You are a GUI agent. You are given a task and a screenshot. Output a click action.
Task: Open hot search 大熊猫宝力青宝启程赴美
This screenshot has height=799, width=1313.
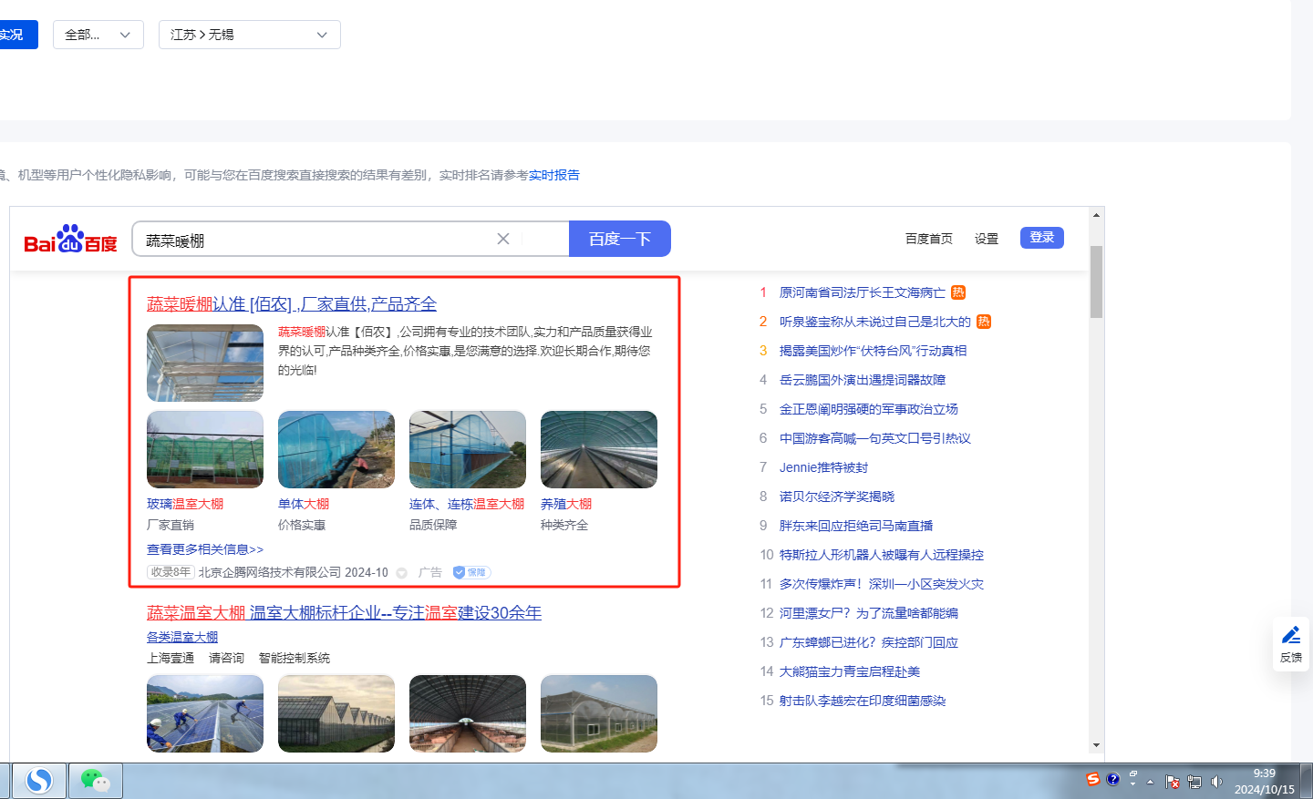850,671
